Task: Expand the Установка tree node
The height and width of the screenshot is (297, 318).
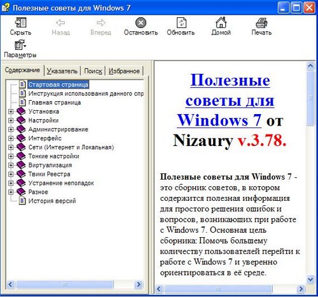Action: tap(11, 112)
